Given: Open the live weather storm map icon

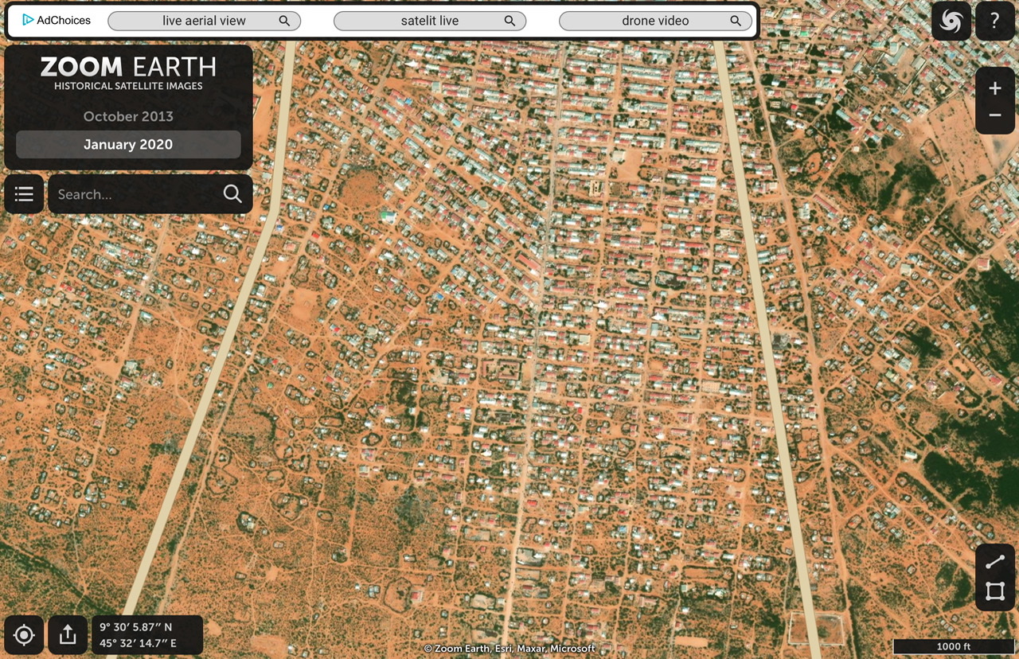Looking at the screenshot, I should point(951,21).
